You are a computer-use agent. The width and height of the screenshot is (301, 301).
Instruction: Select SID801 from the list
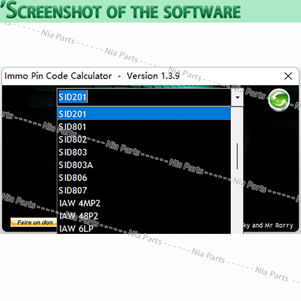click(x=144, y=126)
